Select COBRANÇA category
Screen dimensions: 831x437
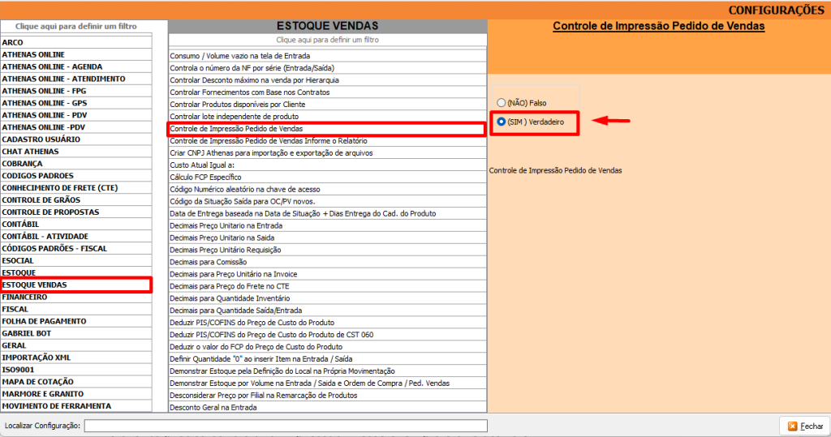click(75, 164)
